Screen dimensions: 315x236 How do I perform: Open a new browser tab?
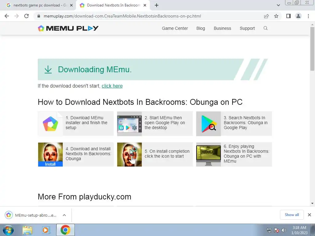tap(157, 5)
